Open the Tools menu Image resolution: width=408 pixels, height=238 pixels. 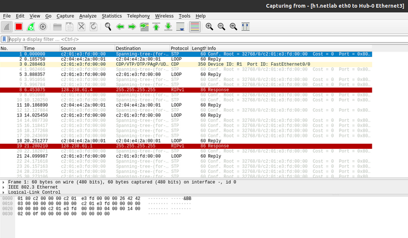(x=184, y=16)
